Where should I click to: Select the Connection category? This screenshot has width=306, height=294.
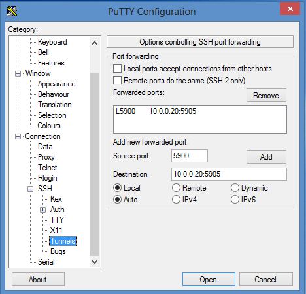pyautogui.click(x=42, y=136)
